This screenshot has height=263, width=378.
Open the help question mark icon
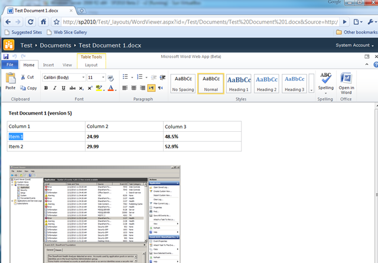tap(376, 64)
